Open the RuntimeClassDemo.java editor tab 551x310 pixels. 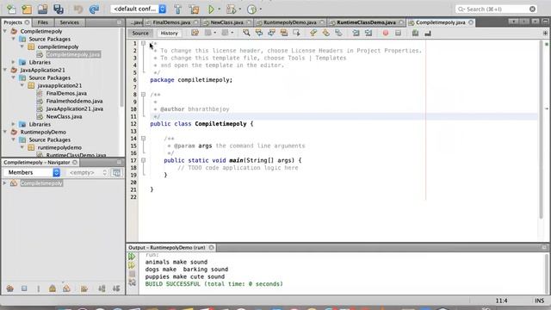[x=366, y=22]
